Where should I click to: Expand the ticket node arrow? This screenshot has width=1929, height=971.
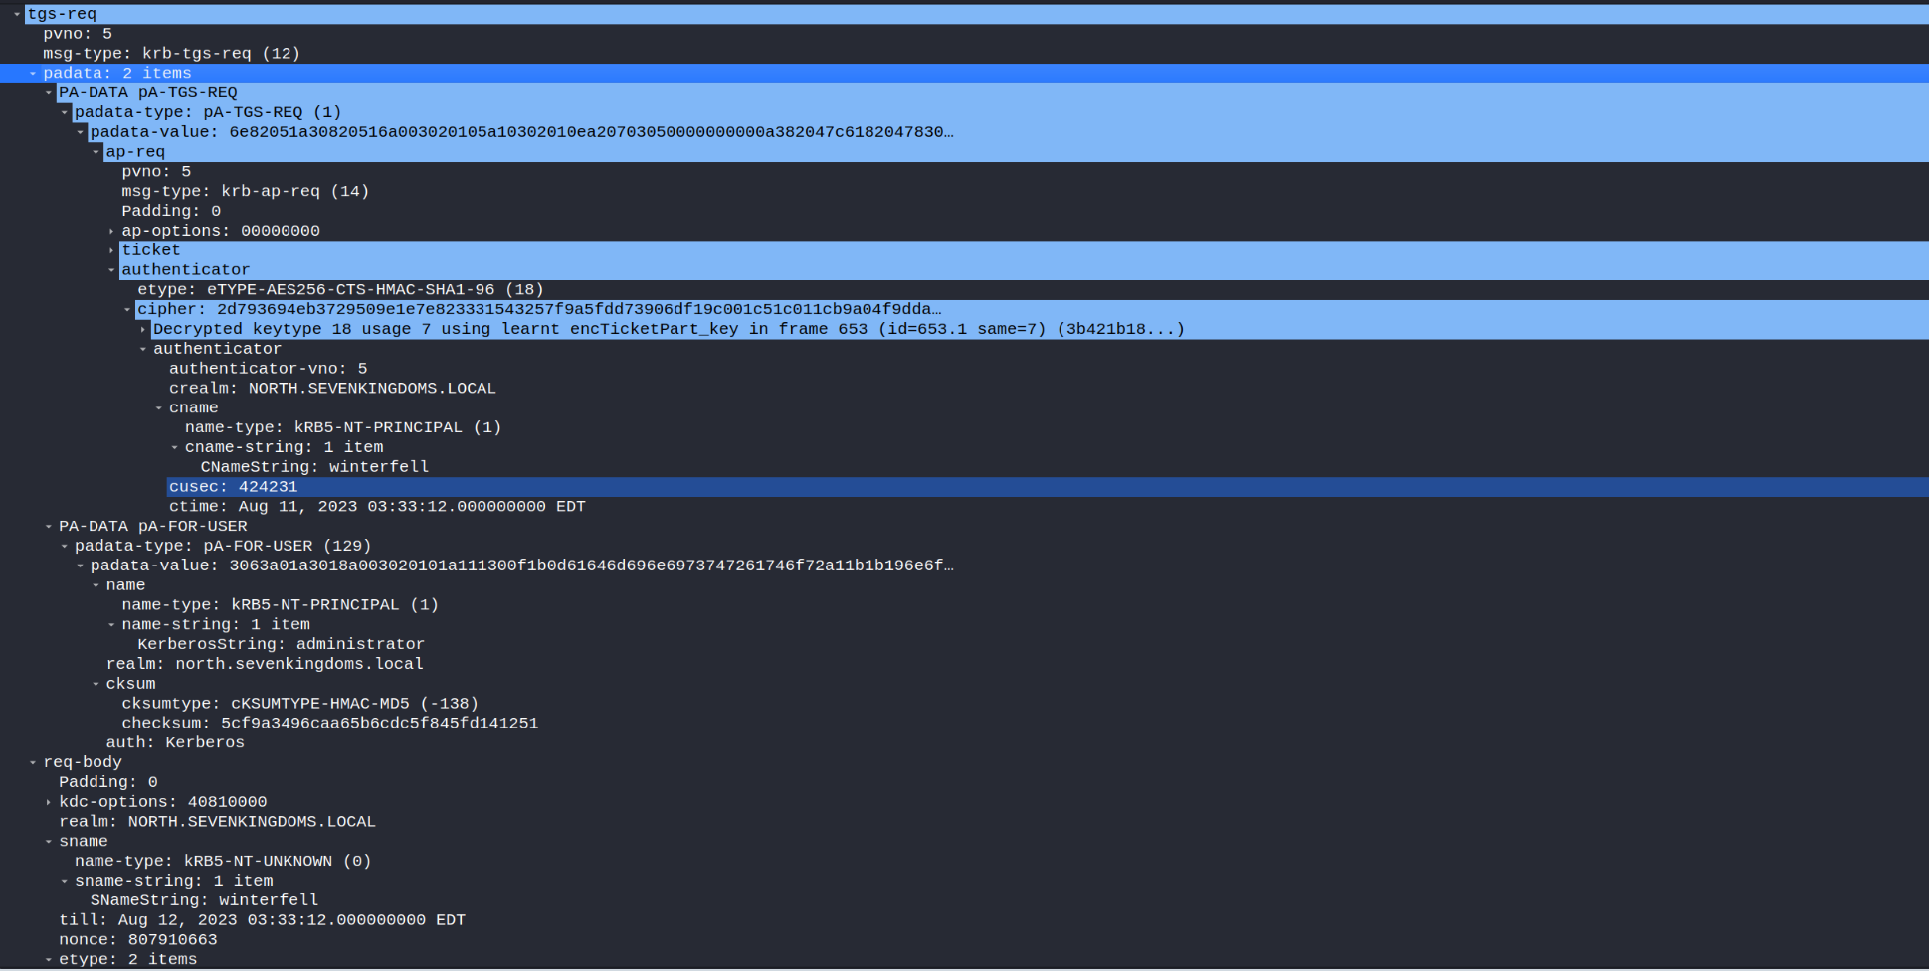(111, 250)
